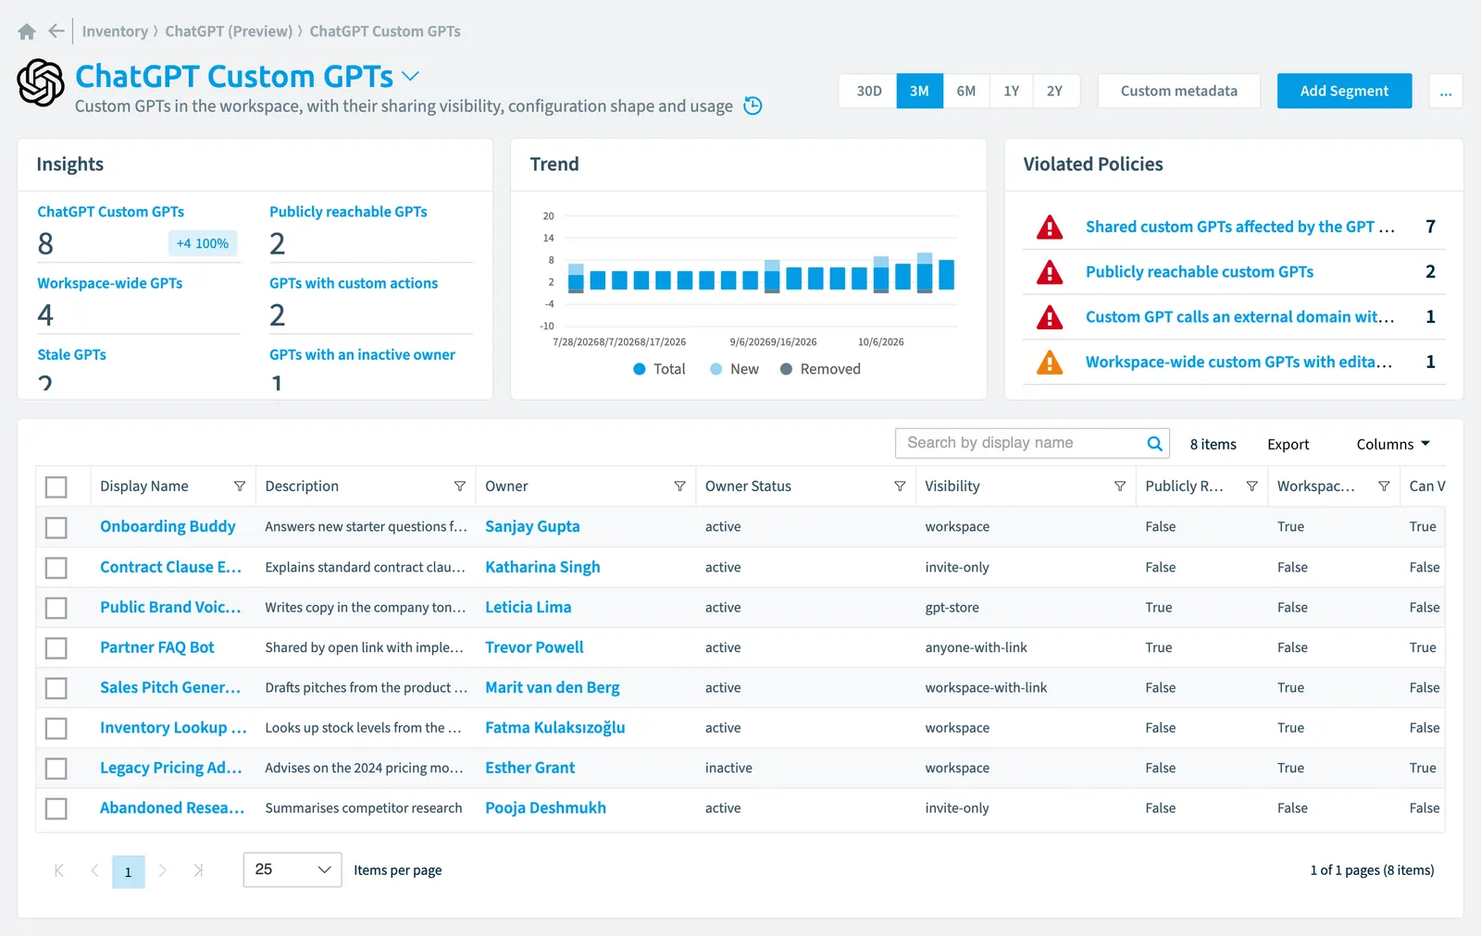
Task: Click the search magnifier icon
Action: [x=1154, y=443]
